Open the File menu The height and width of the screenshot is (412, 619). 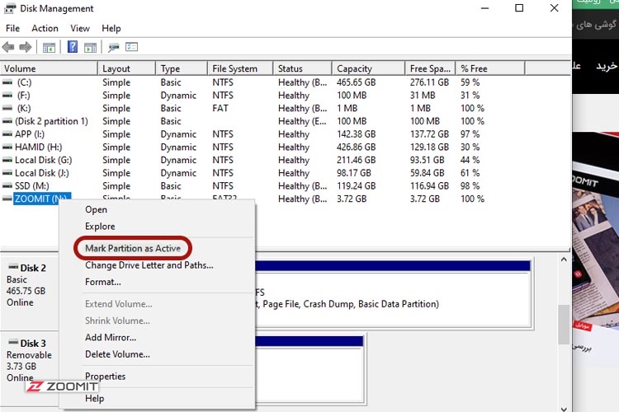click(x=12, y=28)
